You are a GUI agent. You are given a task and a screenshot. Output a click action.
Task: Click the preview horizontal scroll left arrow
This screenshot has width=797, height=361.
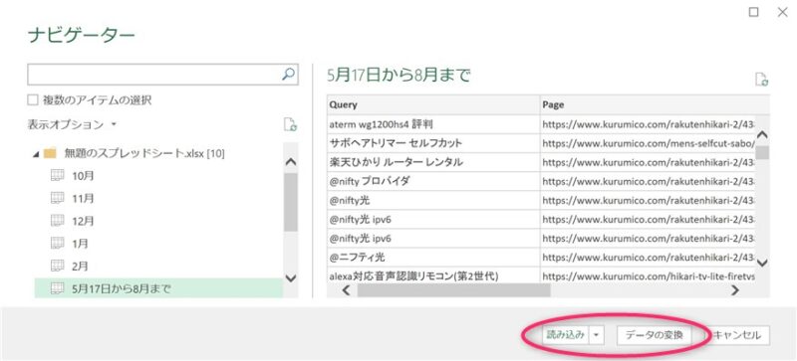pos(346,290)
